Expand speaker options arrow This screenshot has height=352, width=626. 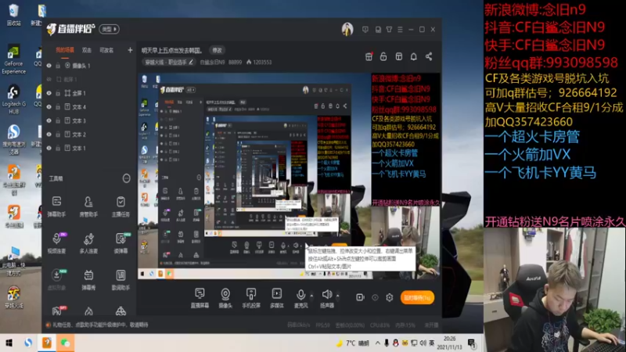point(338,296)
